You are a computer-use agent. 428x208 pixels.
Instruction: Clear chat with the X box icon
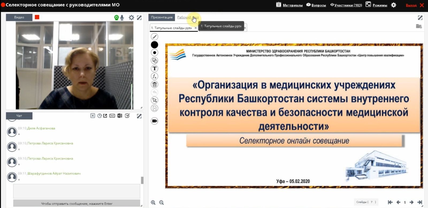click(93, 116)
